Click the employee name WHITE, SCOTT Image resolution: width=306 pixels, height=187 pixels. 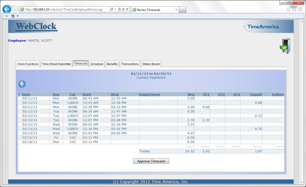40,41
